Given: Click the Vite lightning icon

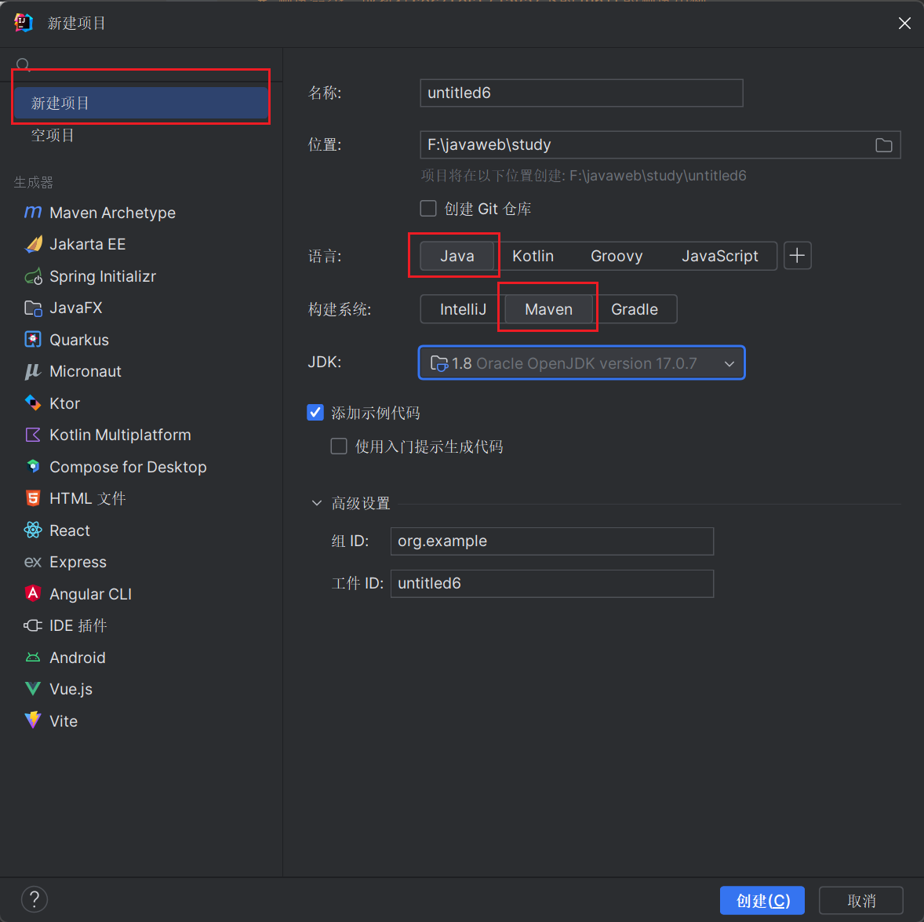Looking at the screenshot, I should click(33, 720).
